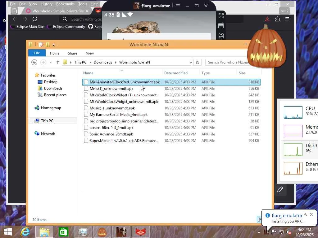Show hidden tray icons arrow

point(259,232)
